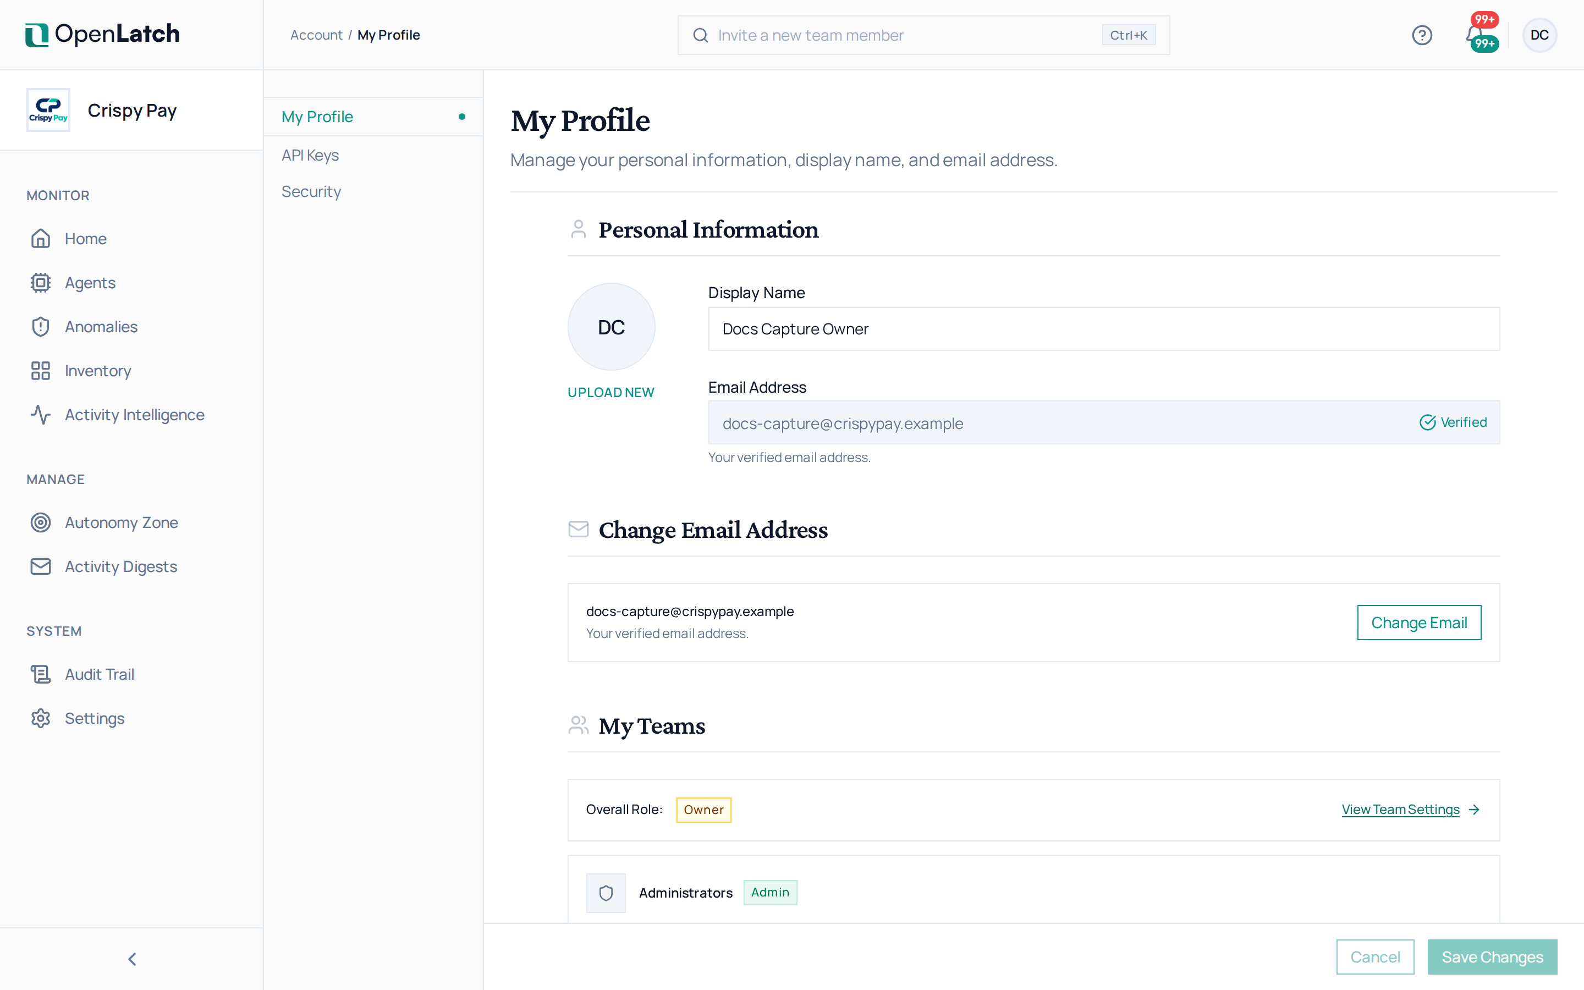Click the search magnifier icon
Screen dimensions: 1584x990
pos(700,35)
